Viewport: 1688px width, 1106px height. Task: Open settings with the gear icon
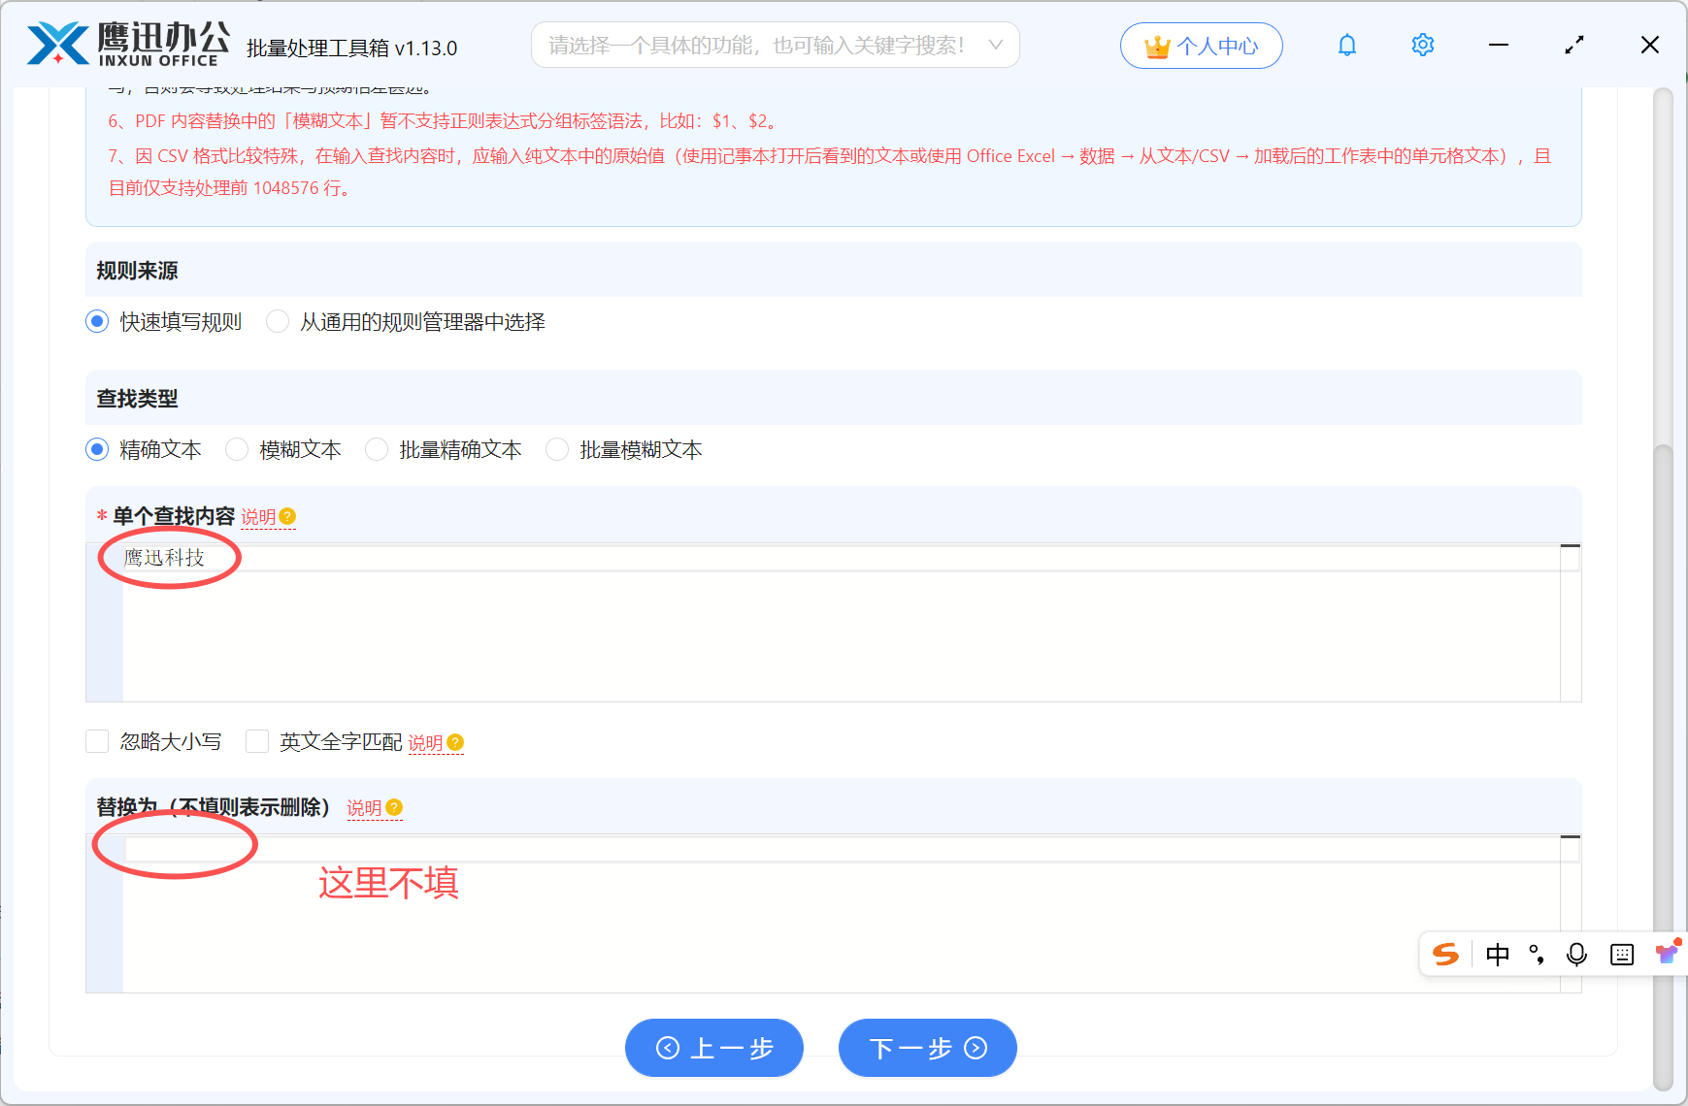tap(1422, 45)
